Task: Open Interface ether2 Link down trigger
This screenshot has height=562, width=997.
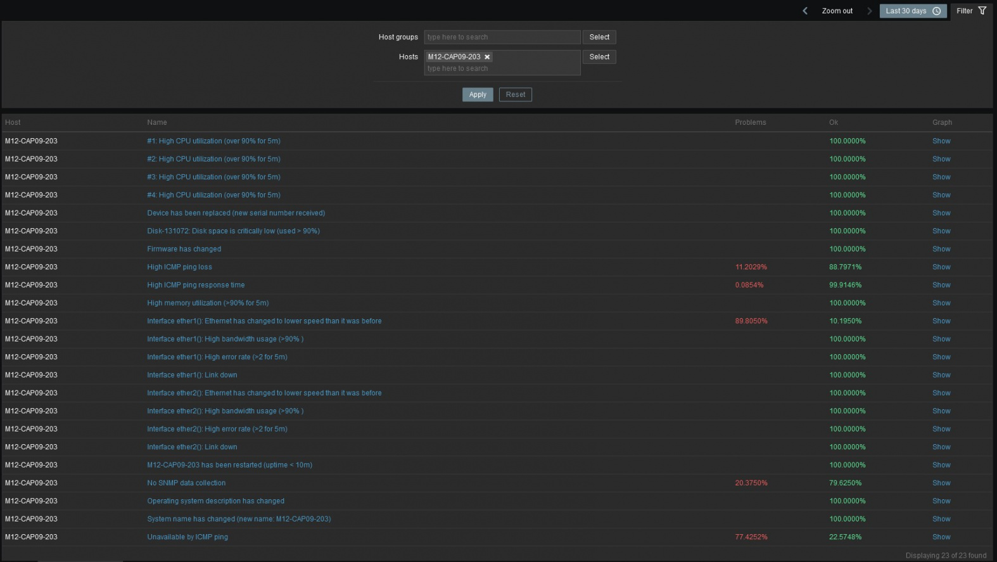Action: point(192,447)
